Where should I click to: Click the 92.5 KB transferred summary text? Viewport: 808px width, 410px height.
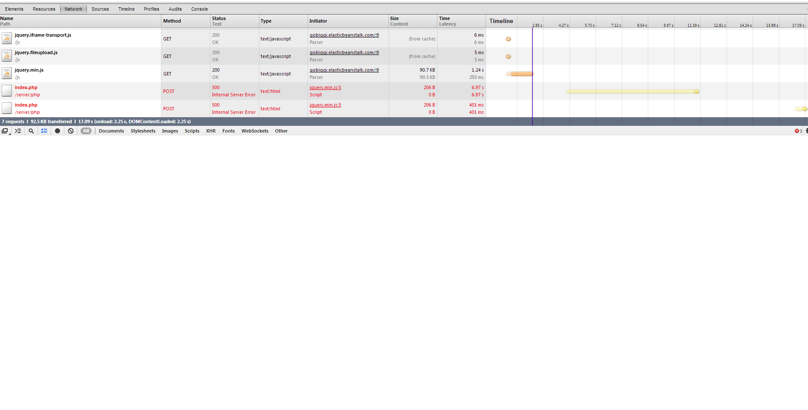click(x=51, y=121)
